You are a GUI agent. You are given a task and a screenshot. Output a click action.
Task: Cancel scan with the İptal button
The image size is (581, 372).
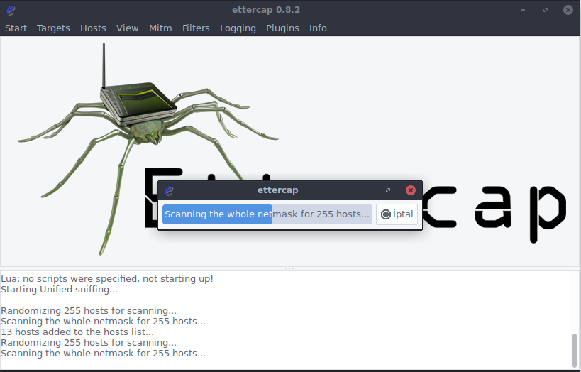[397, 214]
